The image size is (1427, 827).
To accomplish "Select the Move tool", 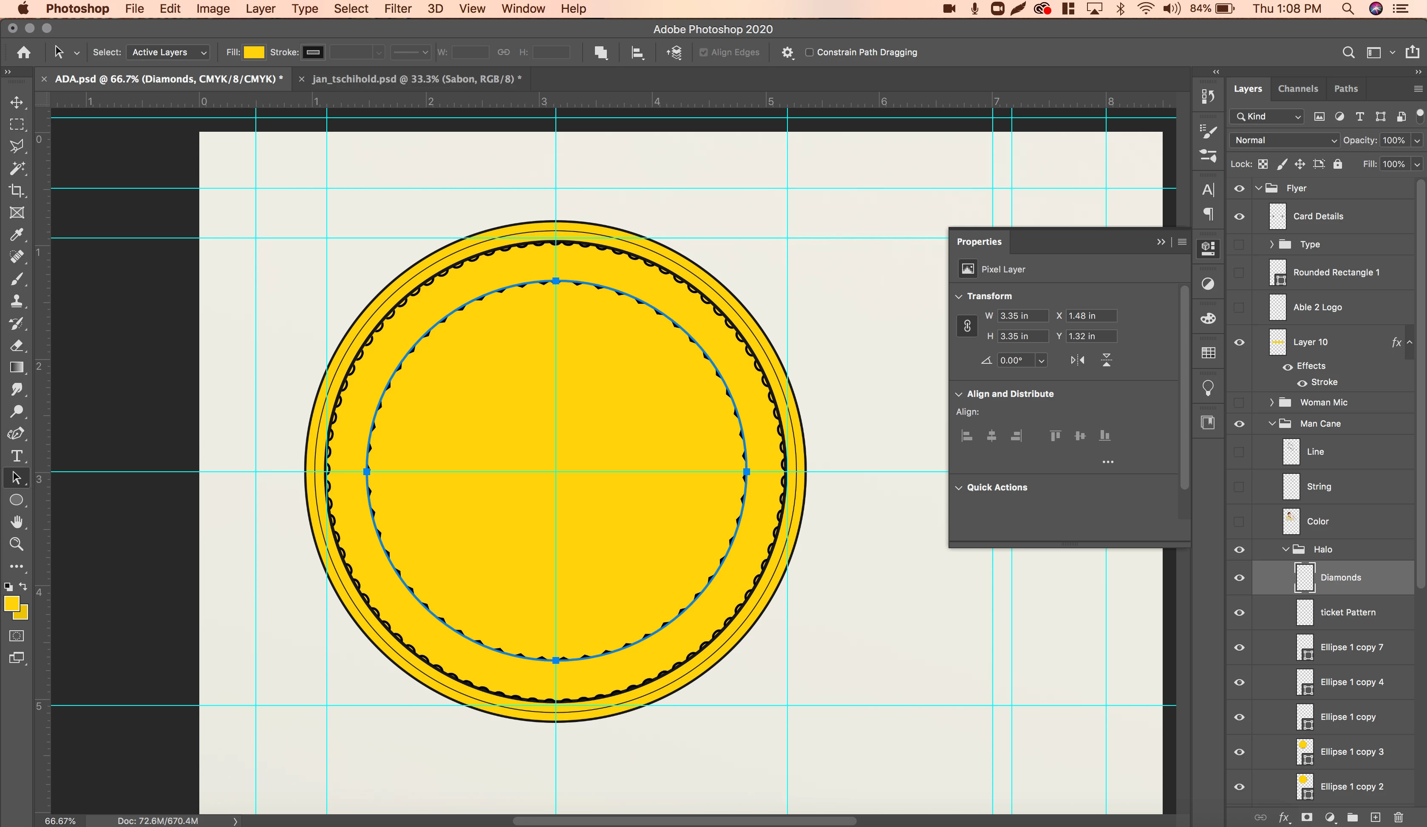I will click(x=17, y=102).
